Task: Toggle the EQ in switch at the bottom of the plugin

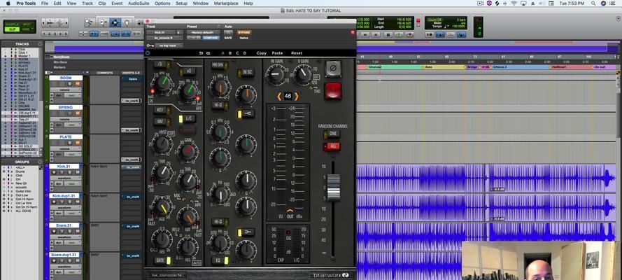Action: (x=220, y=260)
